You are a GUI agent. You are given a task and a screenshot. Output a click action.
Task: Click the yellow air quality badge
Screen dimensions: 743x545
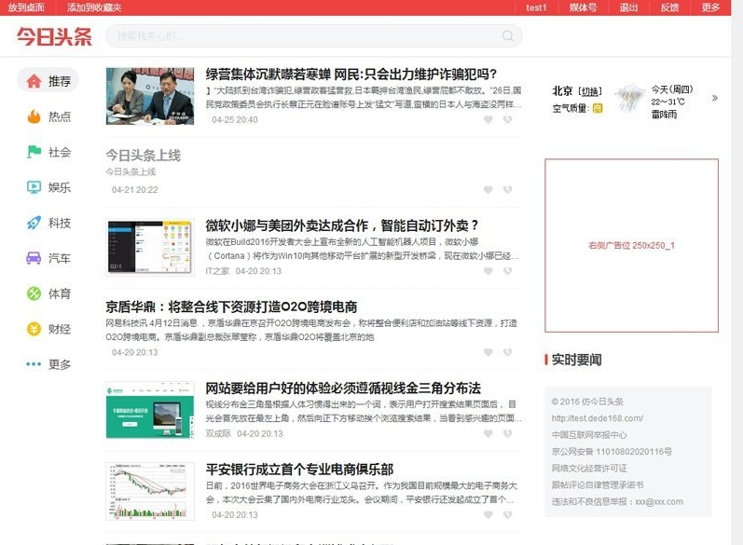tap(598, 108)
